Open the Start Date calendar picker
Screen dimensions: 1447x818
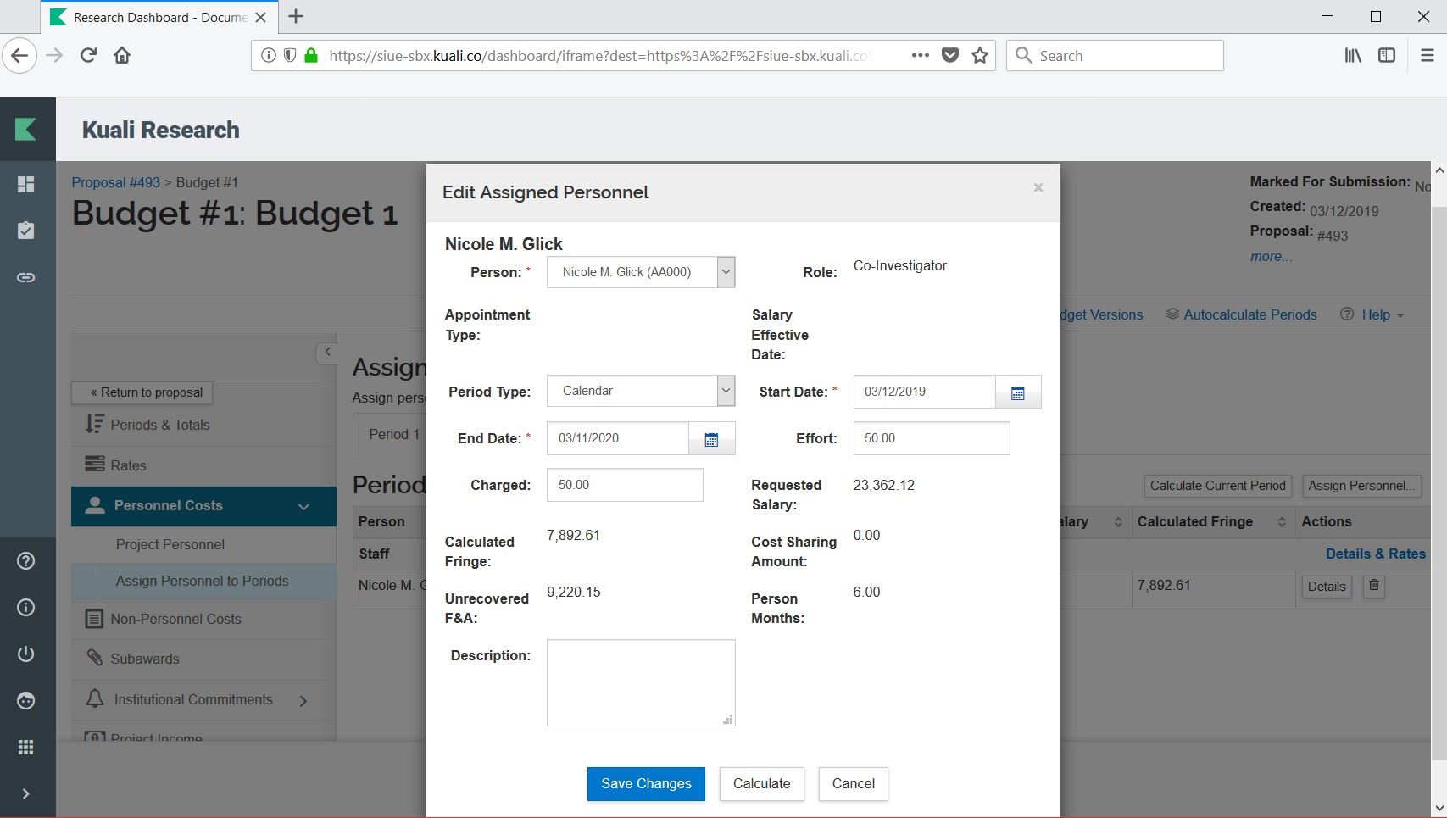[x=1017, y=392]
